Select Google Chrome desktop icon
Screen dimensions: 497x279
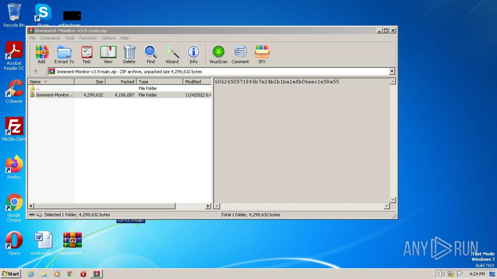coord(14,208)
